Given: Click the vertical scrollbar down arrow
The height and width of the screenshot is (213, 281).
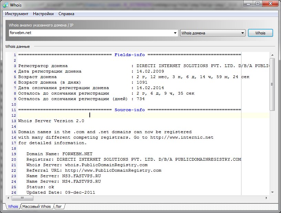Looking at the screenshot, I should 272,192.
